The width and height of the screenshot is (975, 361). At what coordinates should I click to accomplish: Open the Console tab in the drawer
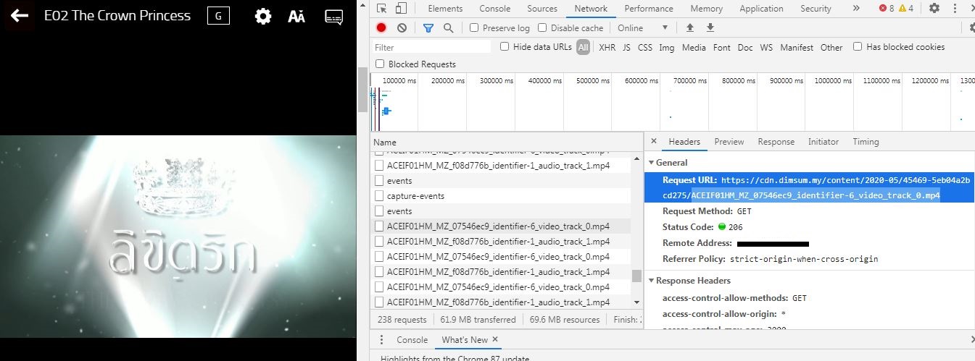click(x=412, y=340)
